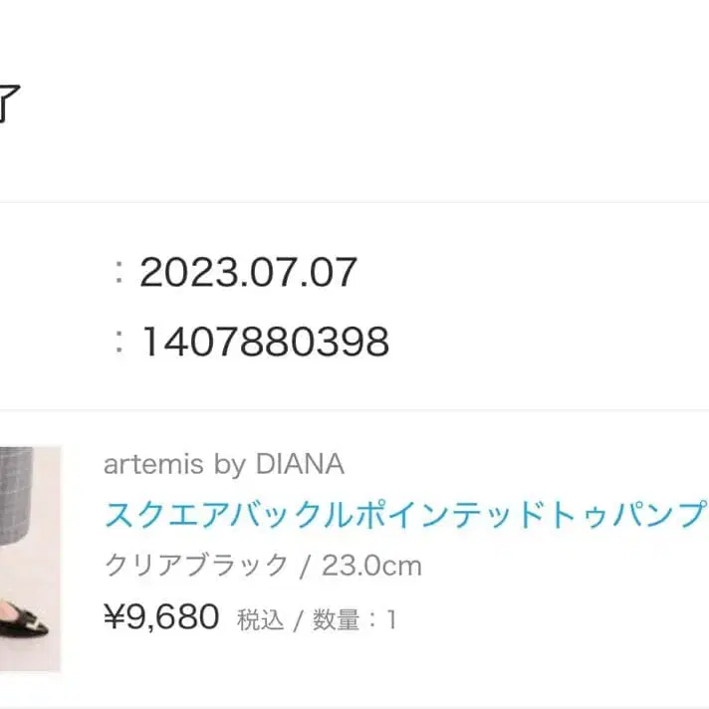The width and height of the screenshot is (709, 709).
Task: Open the スクエアバックルポインテッドトゥパンプス product link
Action: 404,516
